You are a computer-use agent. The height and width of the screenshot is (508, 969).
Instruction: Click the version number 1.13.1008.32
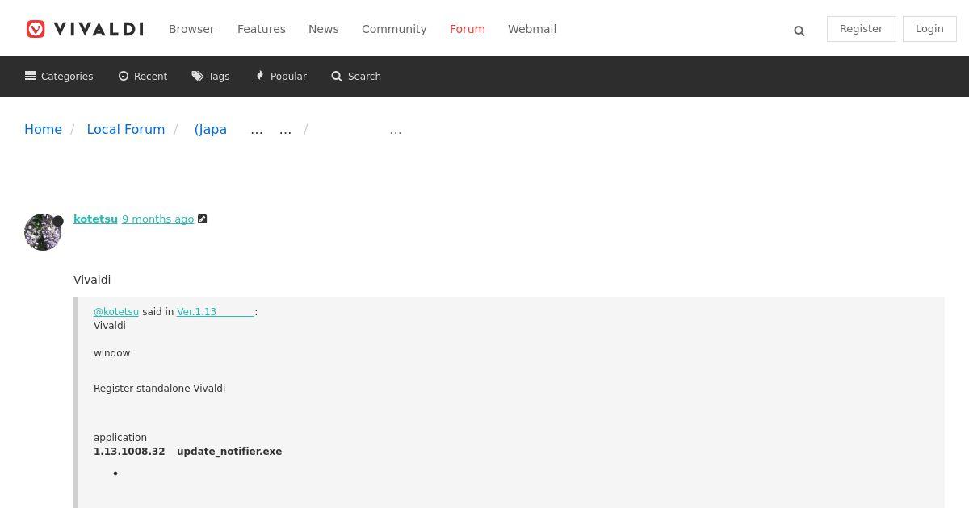point(129,452)
